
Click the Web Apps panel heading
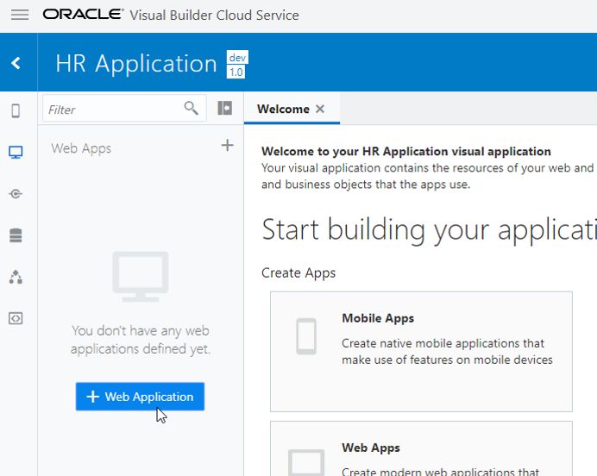tap(81, 148)
